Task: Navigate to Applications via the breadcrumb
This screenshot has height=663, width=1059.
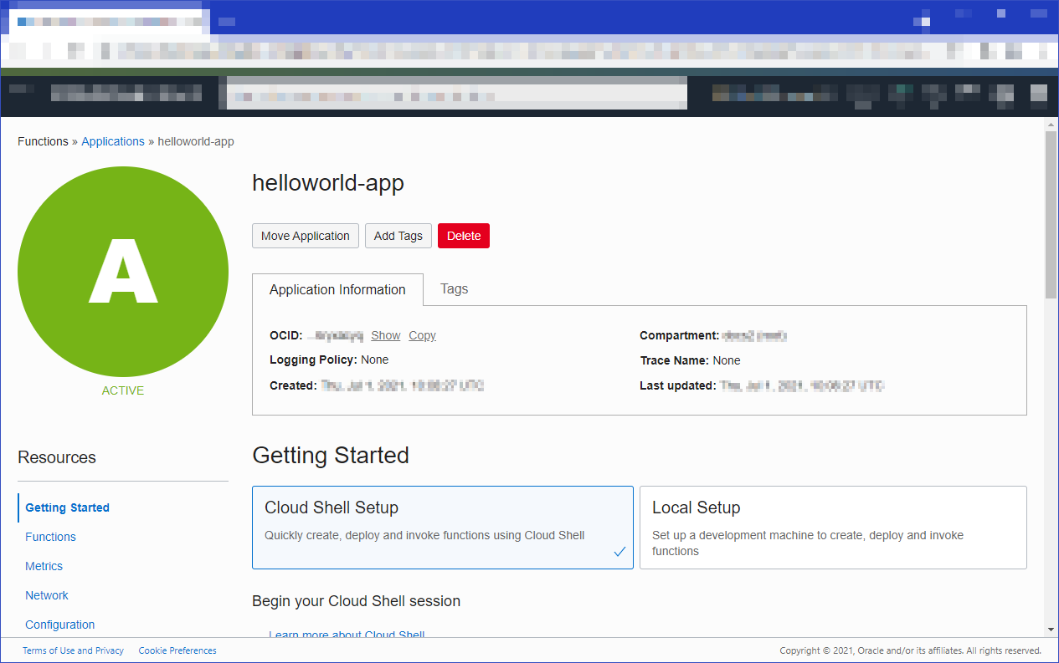Action: (113, 141)
